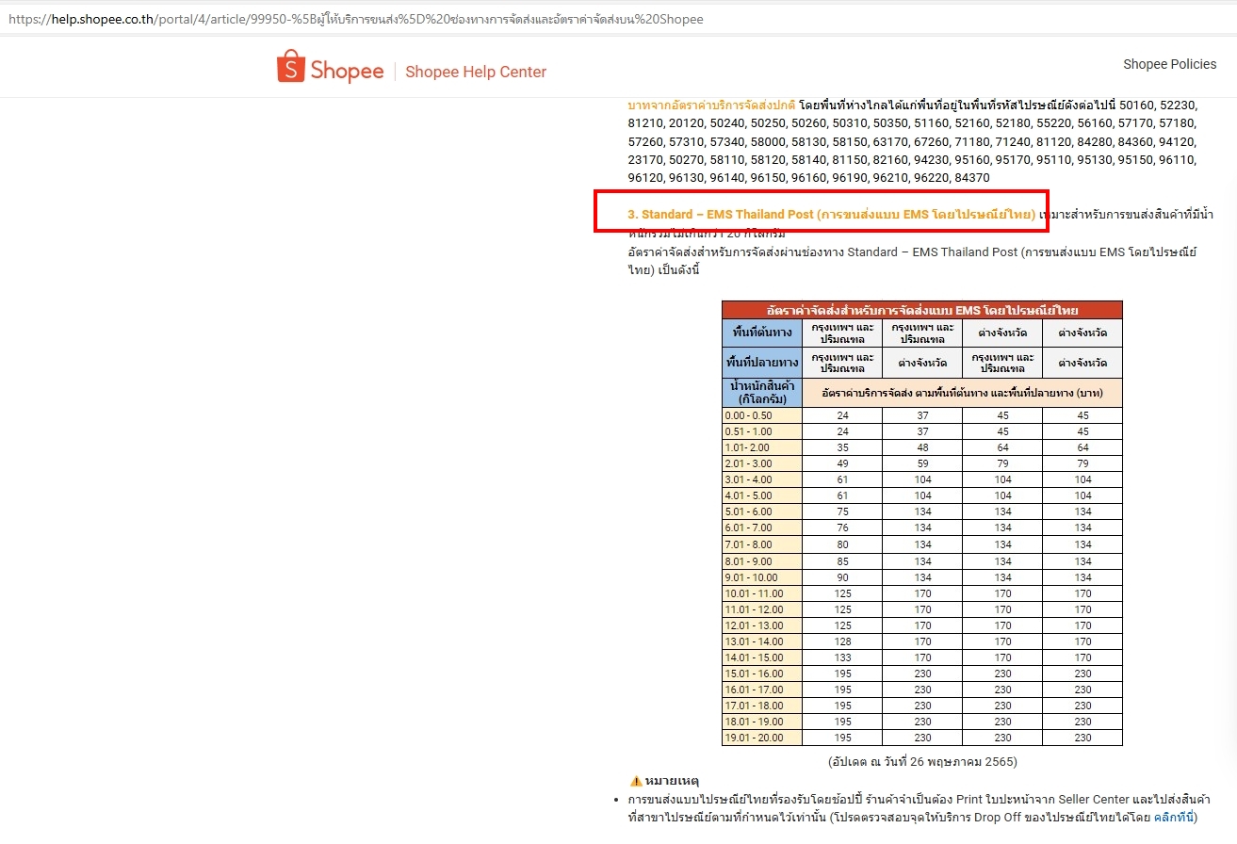Click the "อัตราค่าบริการจัดส่ง ตามพื้นที่ต้นทาง" sub-header
Viewport: 1237px width, 844px height.
click(962, 393)
